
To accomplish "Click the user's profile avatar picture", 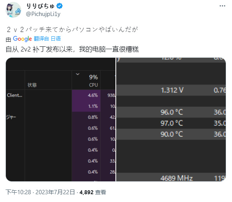I will pyautogui.click(x=13, y=10).
